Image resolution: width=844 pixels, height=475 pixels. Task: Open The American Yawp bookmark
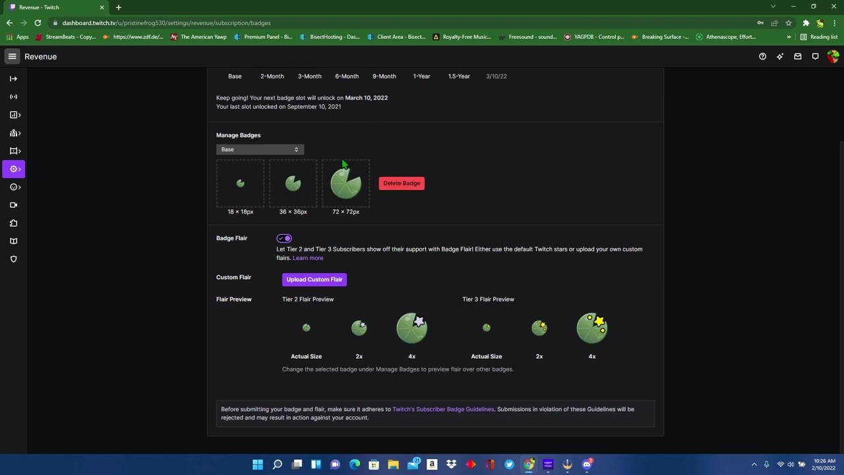point(198,37)
